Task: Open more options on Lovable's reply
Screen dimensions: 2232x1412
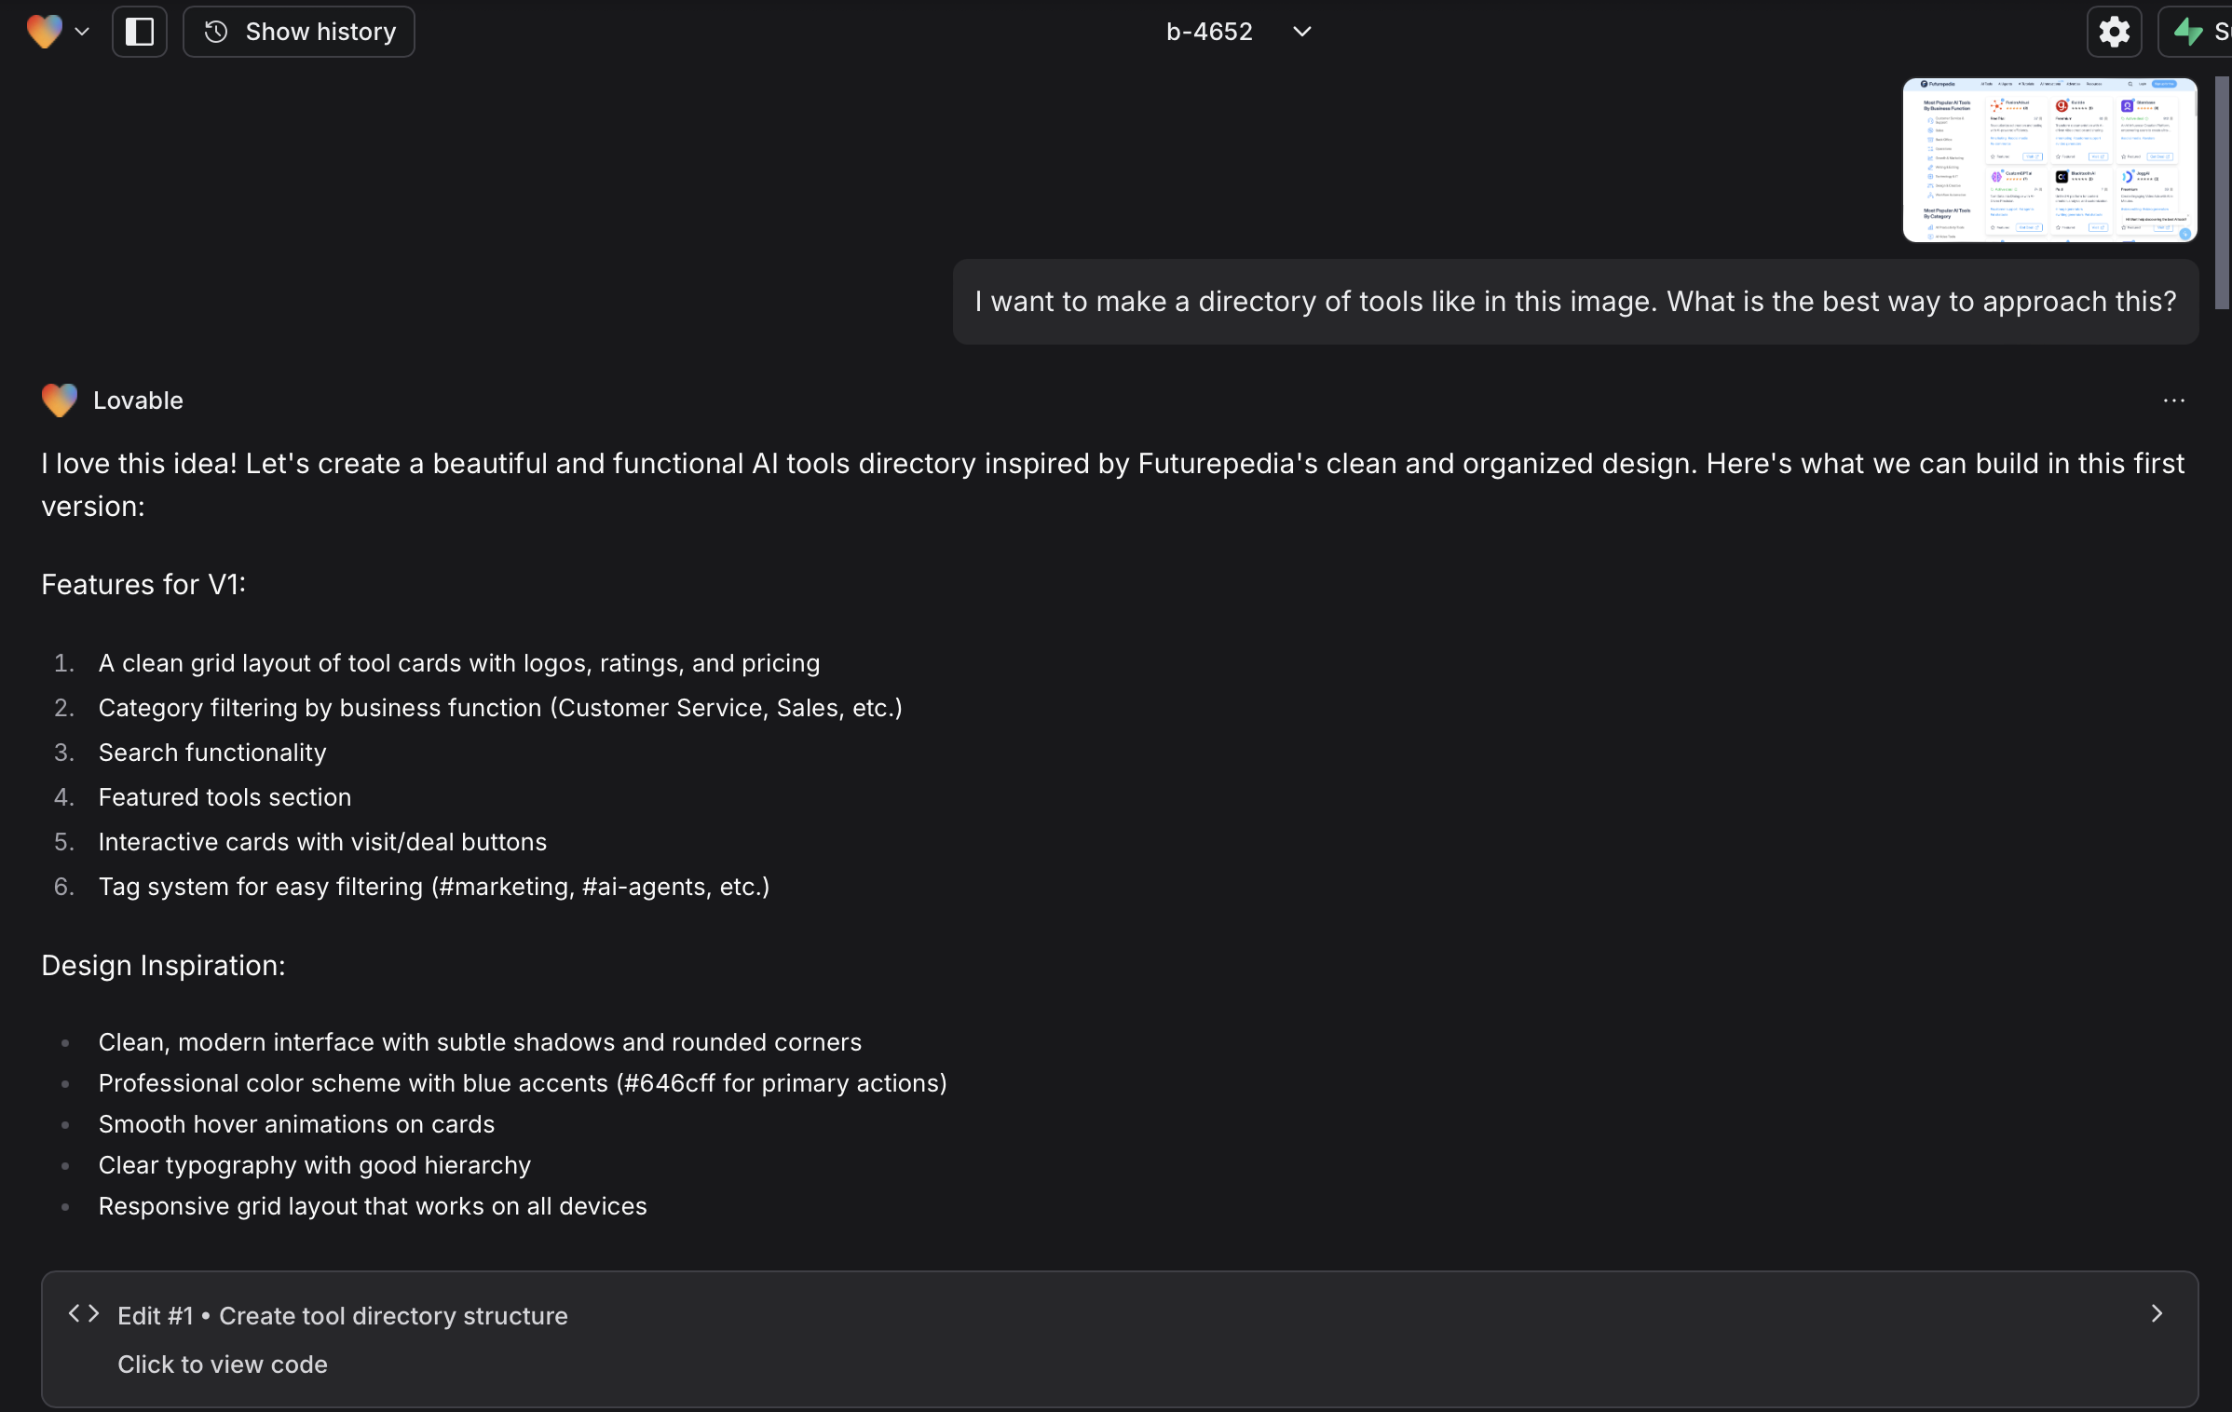Action: [2173, 400]
